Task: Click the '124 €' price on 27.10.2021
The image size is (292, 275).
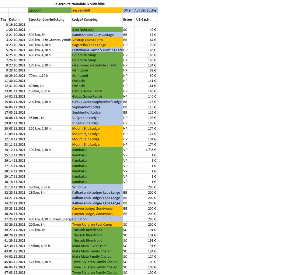Action: 146,65
